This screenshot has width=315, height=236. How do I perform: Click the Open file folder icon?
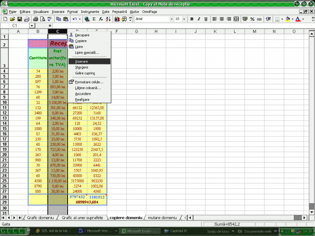[13, 19]
